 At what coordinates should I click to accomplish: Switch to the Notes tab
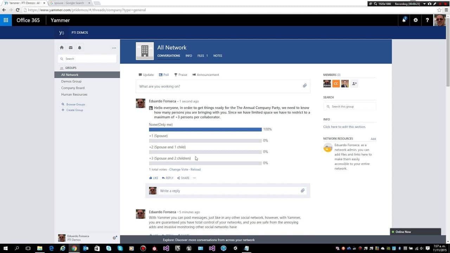click(218, 56)
